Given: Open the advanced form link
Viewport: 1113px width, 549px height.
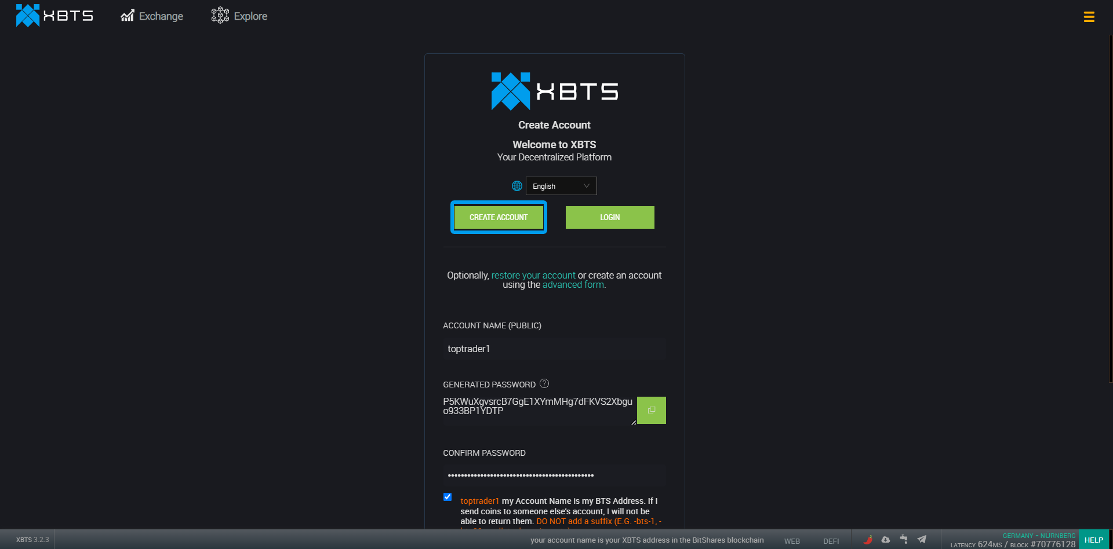Looking at the screenshot, I should [573, 284].
